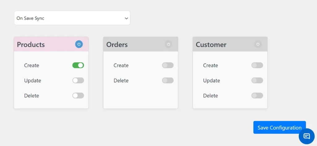Click the Orders Delete label

pos(121,81)
